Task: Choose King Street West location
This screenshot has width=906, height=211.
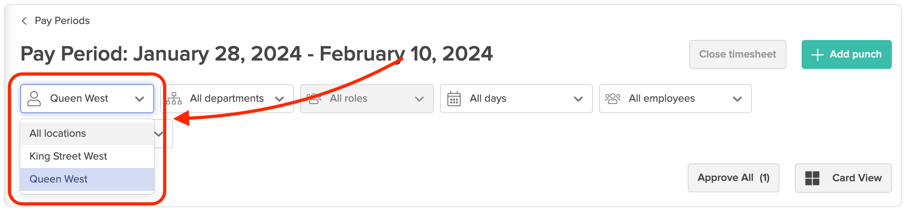Action: click(x=68, y=156)
